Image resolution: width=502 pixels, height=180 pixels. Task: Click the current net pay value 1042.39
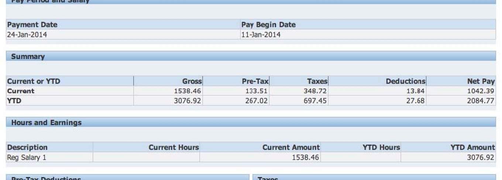(x=481, y=91)
